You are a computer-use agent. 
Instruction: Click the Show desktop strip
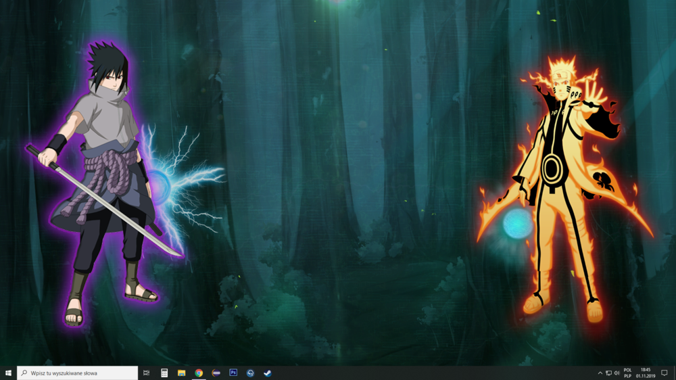pos(674,373)
